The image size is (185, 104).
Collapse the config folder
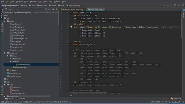click(5, 21)
